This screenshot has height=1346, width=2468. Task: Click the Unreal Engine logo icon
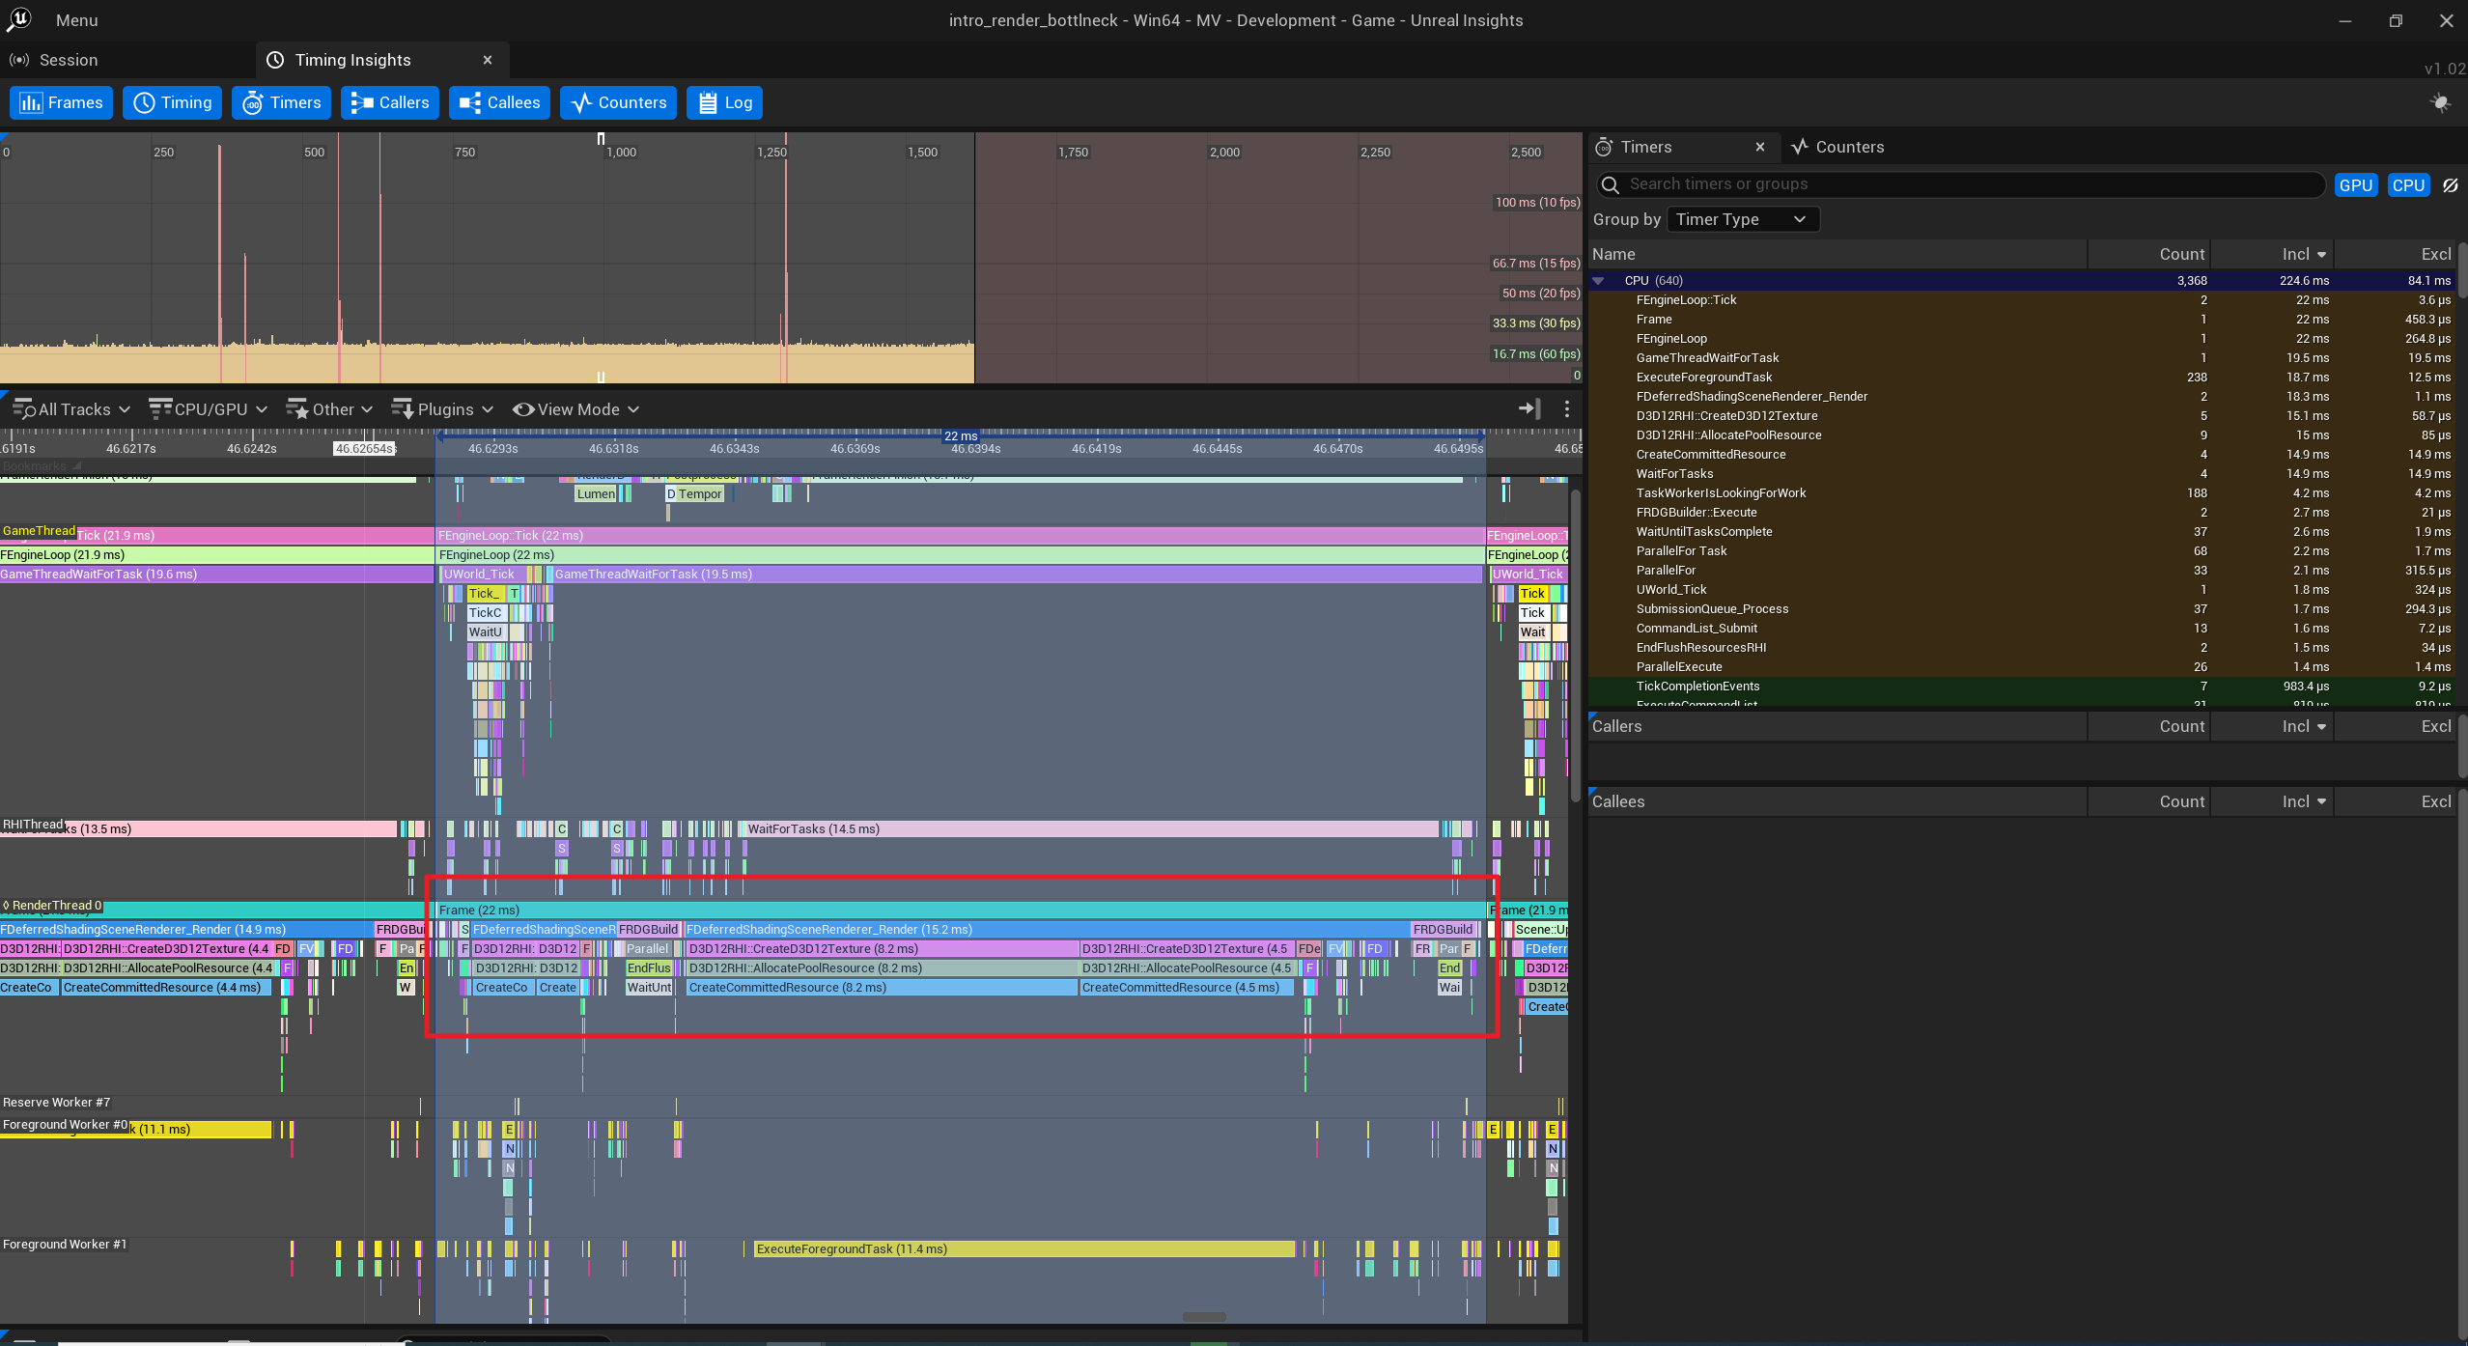pos(19,19)
